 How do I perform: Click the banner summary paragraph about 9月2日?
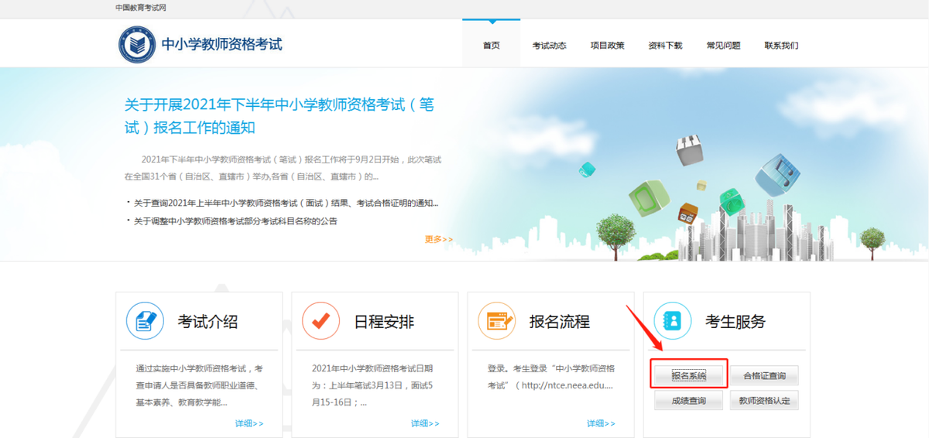pos(283,167)
